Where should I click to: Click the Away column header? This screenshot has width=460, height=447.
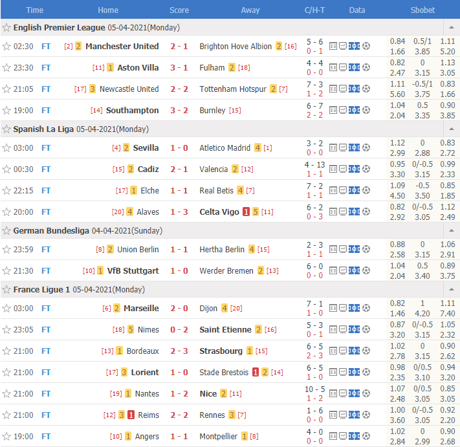coord(250,10)
